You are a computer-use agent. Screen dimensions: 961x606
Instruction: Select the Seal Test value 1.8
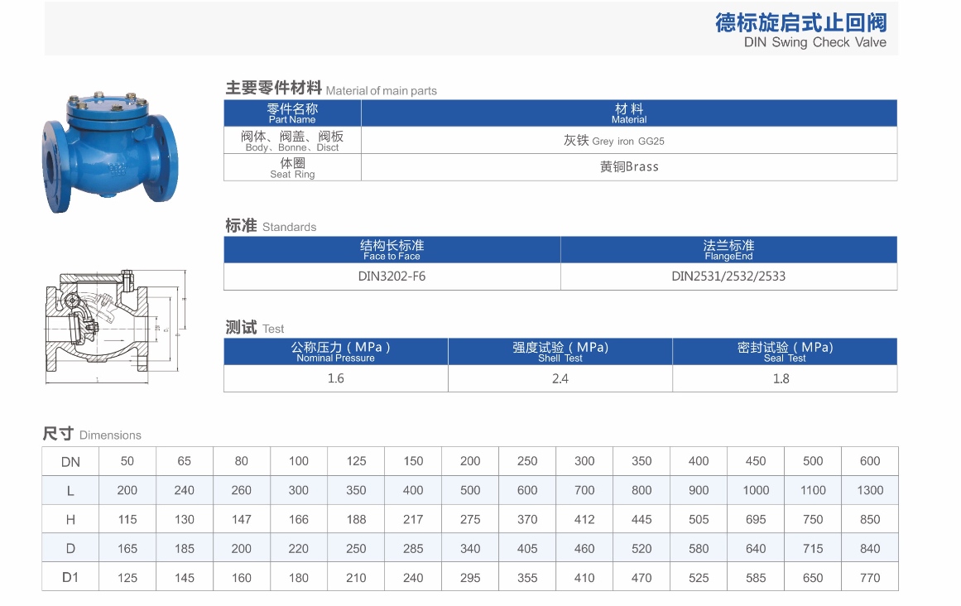pyautogui.click(x=784, y=378)
